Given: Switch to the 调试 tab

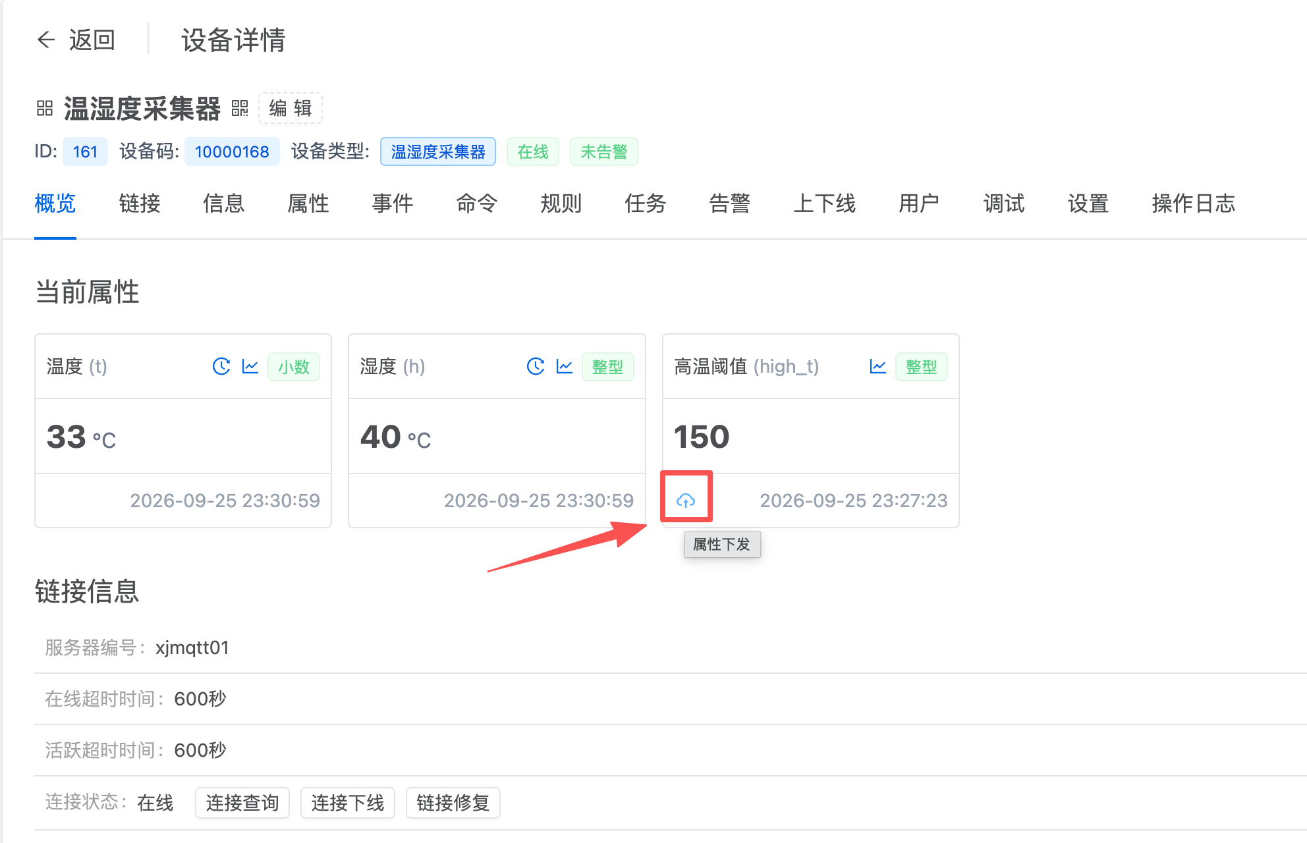Looking at the screenshot, I should click(1004, 204).
